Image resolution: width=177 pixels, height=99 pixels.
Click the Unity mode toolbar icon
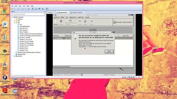[43, 9]
